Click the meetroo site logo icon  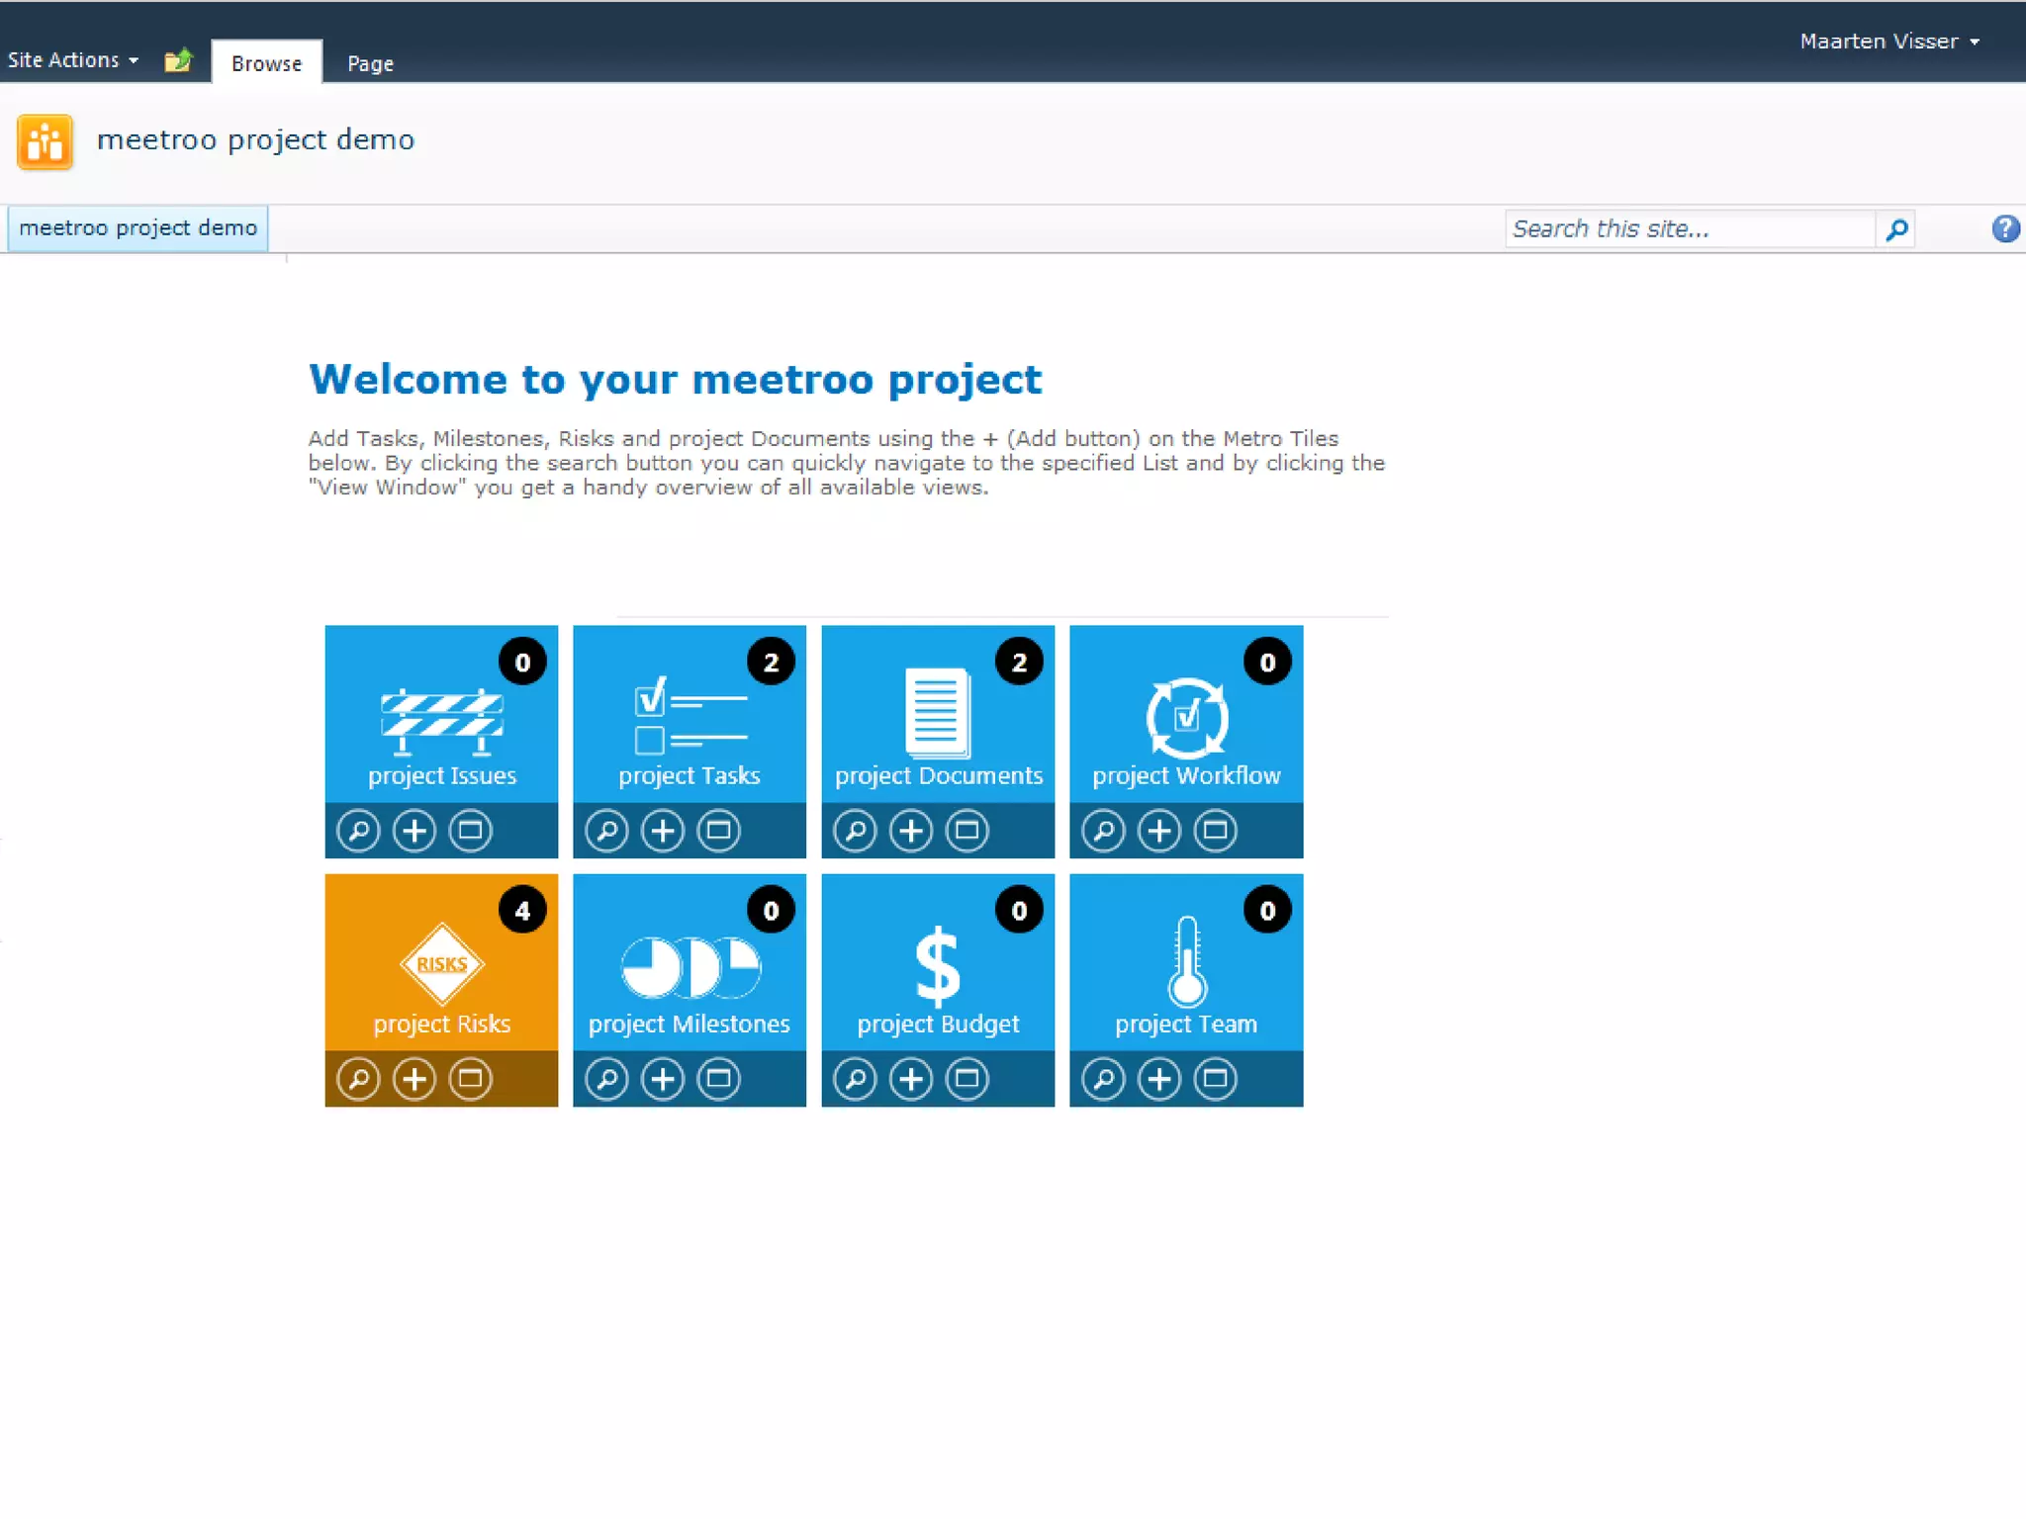(x=45, y=142)
